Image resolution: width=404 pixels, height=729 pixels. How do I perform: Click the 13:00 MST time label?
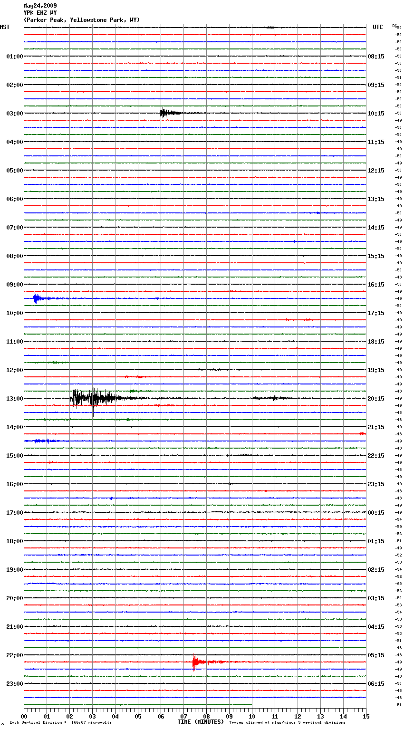click(15, 399)
